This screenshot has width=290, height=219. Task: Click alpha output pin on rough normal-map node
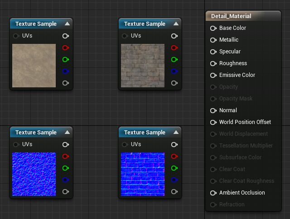[x=66, y=192]
